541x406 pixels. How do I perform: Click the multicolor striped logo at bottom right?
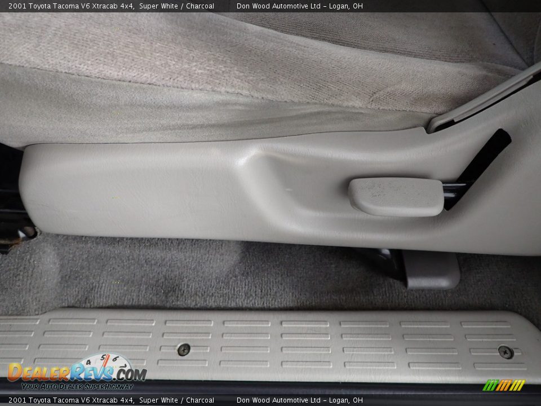[503, 385]
